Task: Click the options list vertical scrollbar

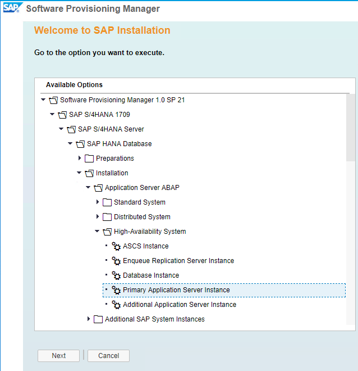Action: point(351,128)
